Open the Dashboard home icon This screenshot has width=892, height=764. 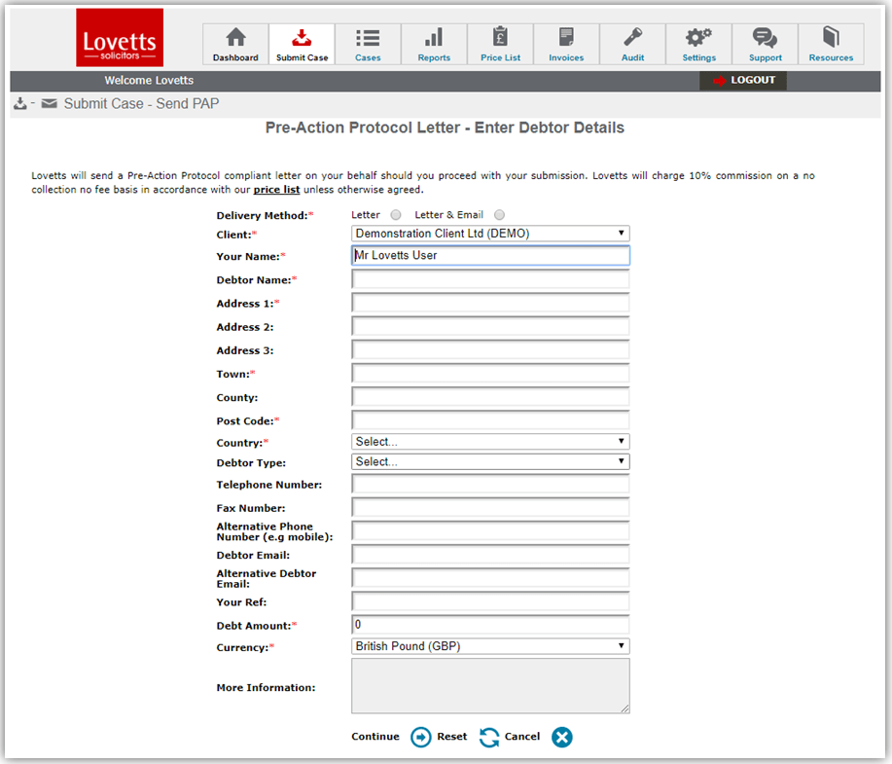pyautogui.click(x=235, y=39)
